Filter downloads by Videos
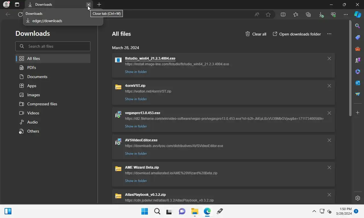The height and width of the screenshot is (218, 364). coord(53,113)
